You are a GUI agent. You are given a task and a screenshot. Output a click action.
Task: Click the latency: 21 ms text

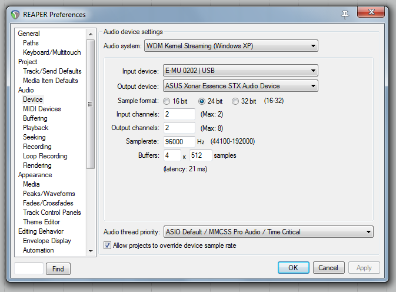click(185, 169)
